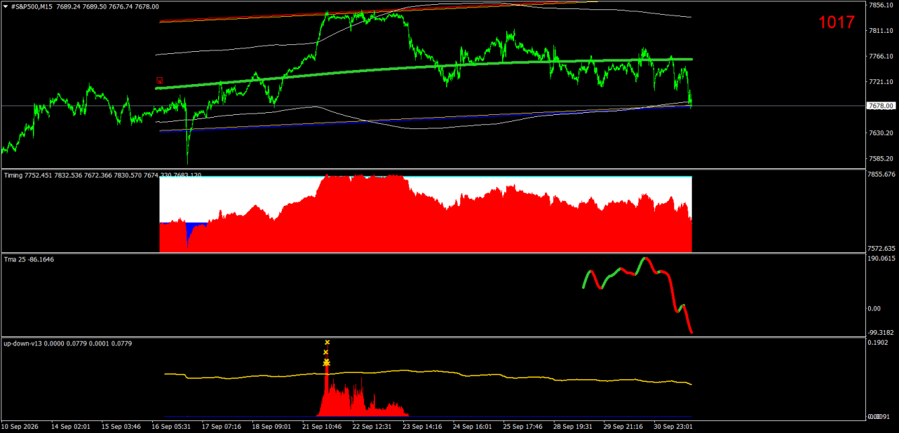899x433 pixels.
Task: Click the 21 Sep 10:46 time label
Action: [x=323, y=426]
